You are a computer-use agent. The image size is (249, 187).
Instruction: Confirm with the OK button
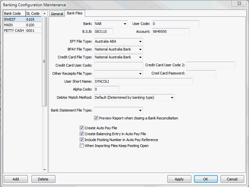pos(206,179)
